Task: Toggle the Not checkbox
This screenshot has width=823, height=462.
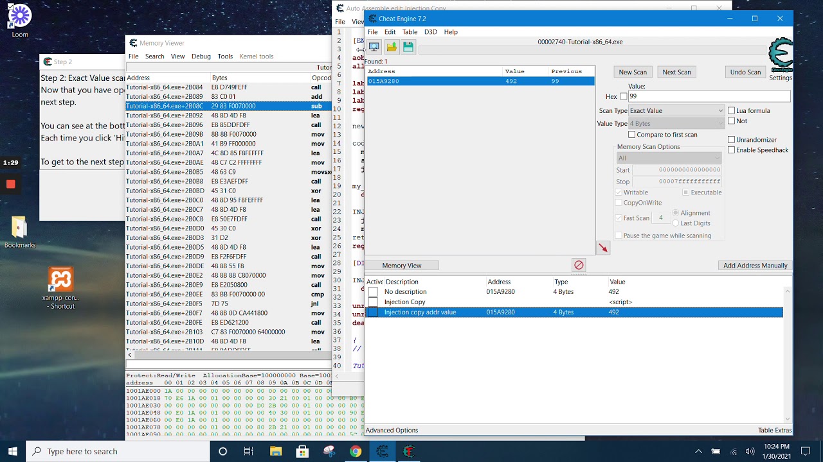Action: click(731, 121)
